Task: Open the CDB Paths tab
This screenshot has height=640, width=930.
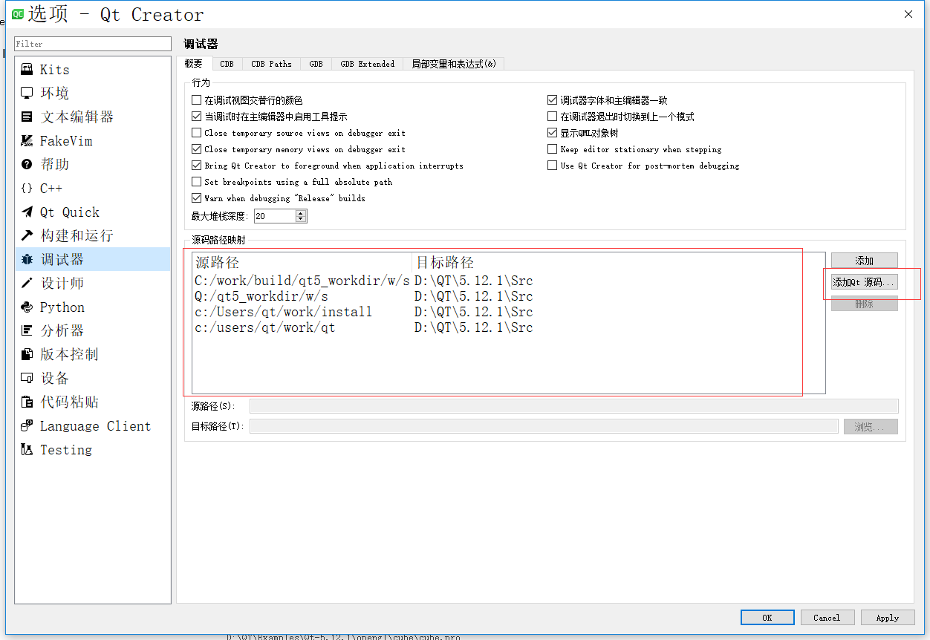Action: pos(271,64)
